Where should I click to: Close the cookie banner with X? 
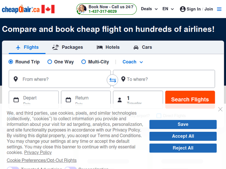click(x=220, y=109)
